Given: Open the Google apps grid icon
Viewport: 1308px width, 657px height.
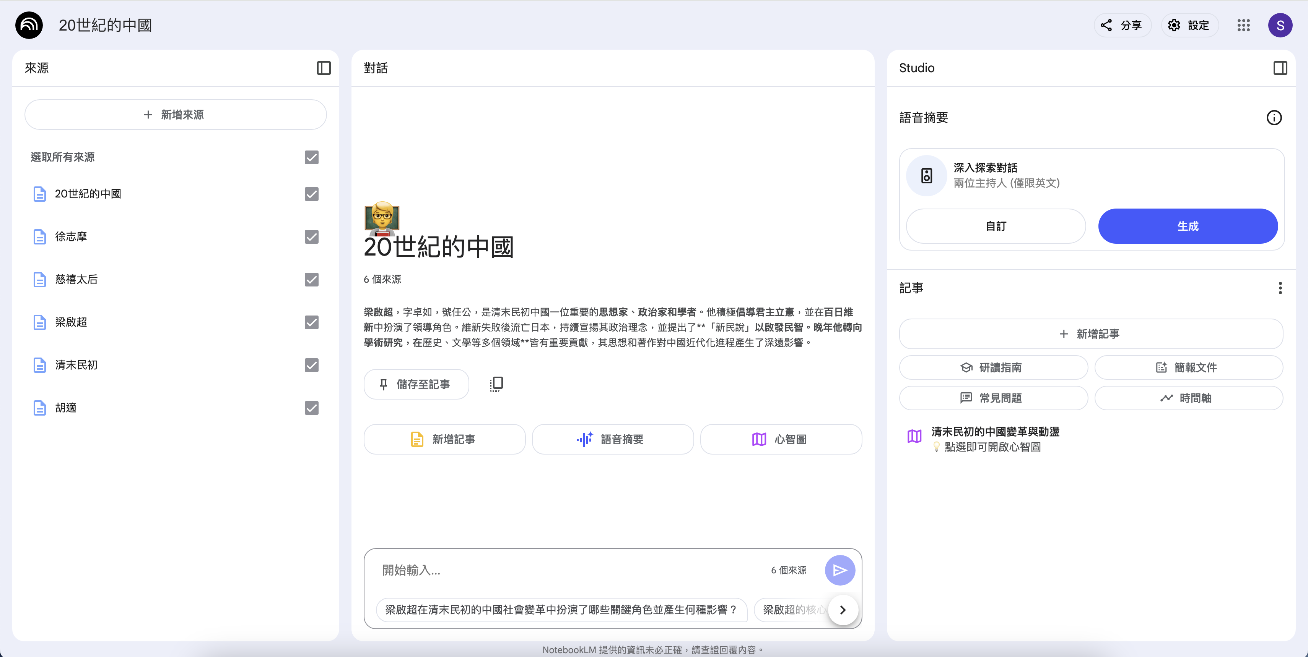Looking at the screenshot, I should tap(1243, 25).
